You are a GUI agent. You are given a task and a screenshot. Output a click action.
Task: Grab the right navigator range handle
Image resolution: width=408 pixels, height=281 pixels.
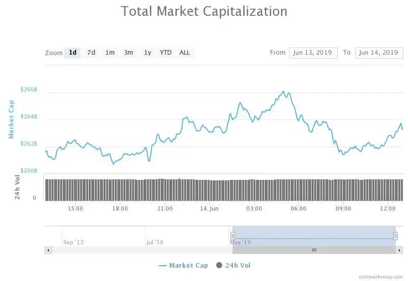(395, 236)
